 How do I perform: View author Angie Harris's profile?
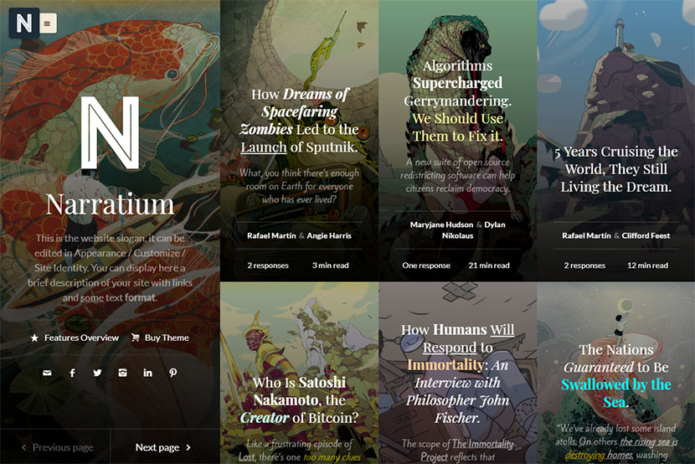[x=329, y=235]
